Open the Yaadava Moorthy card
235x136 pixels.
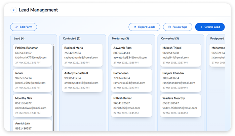[x=181, y=106]
